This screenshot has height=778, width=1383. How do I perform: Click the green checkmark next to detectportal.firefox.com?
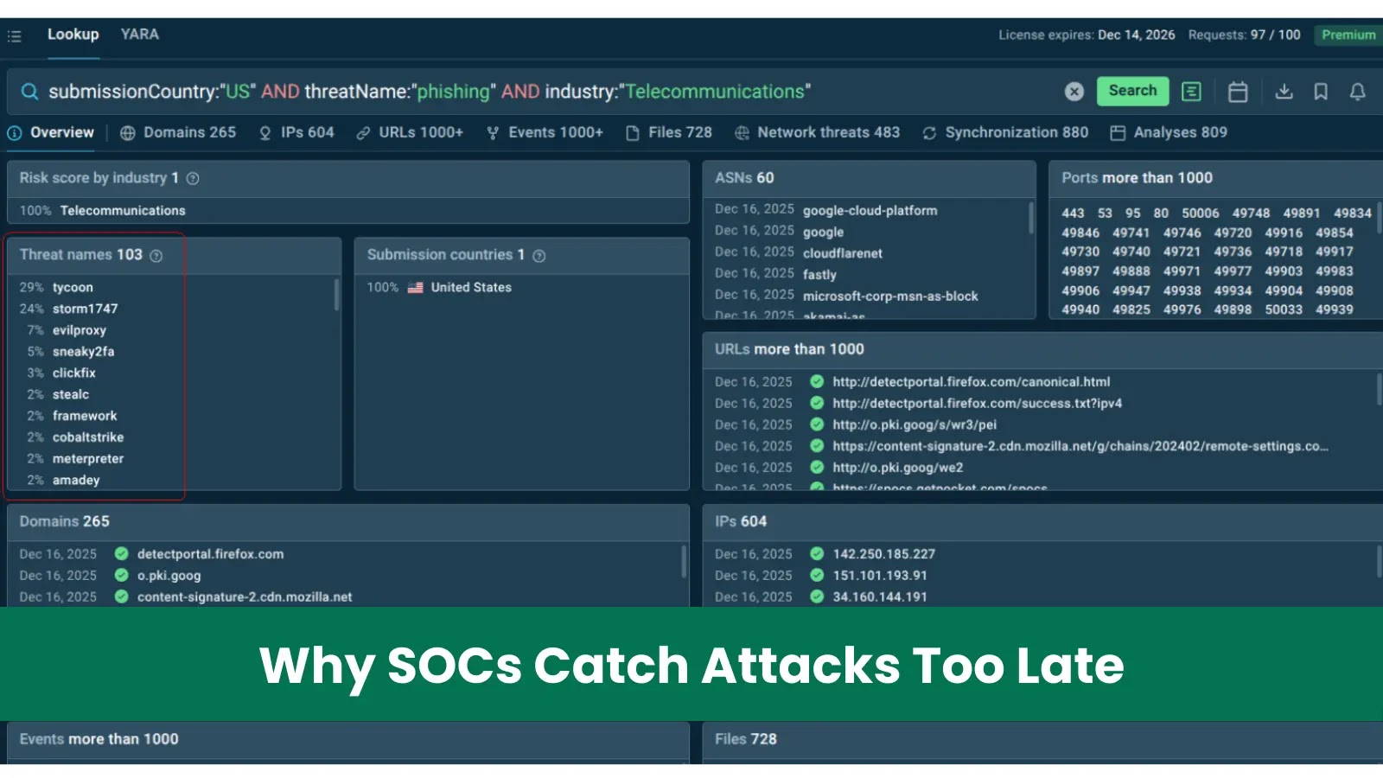tap(121, 554)
